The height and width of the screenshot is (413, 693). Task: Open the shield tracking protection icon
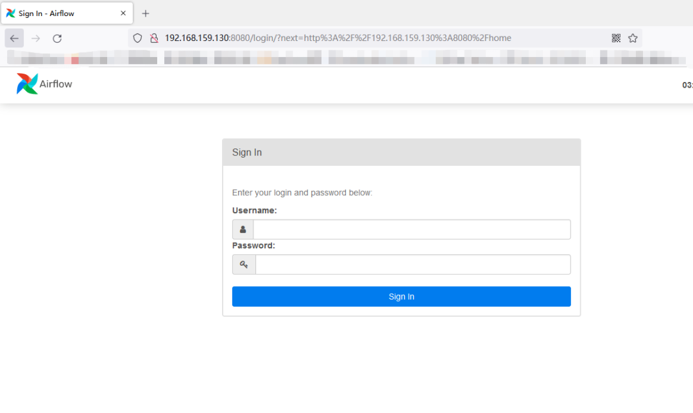point(137,38)
